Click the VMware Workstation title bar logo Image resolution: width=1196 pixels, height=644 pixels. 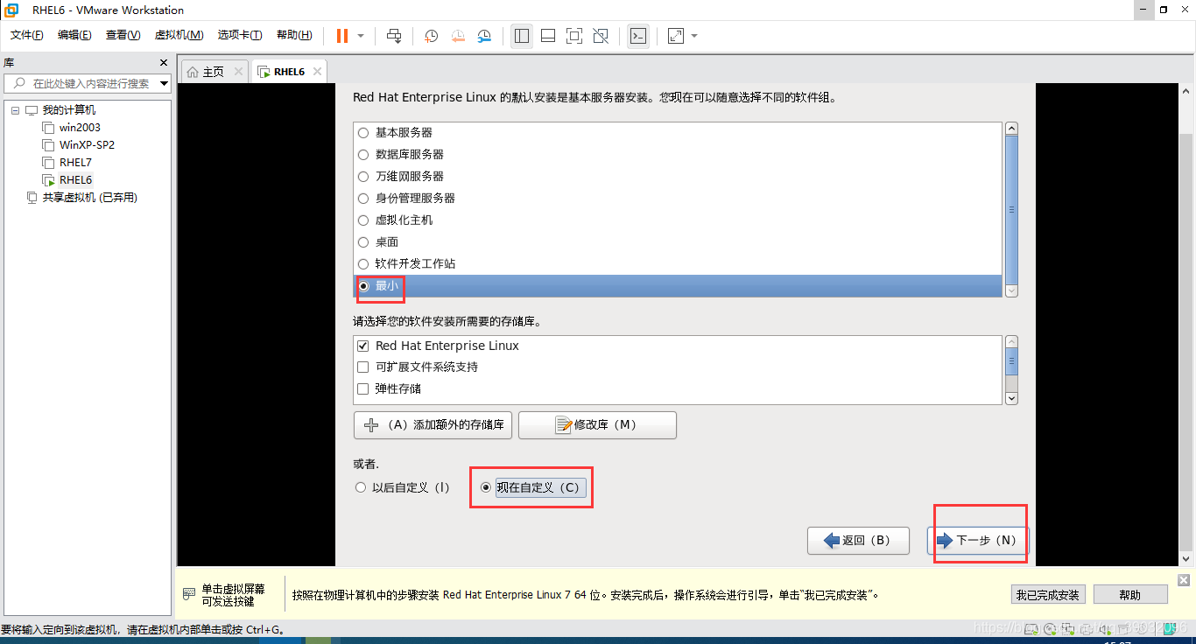tap(12, 10)
